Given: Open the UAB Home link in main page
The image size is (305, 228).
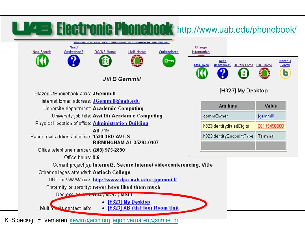Looking at the screenshot, I should (137, 52).
